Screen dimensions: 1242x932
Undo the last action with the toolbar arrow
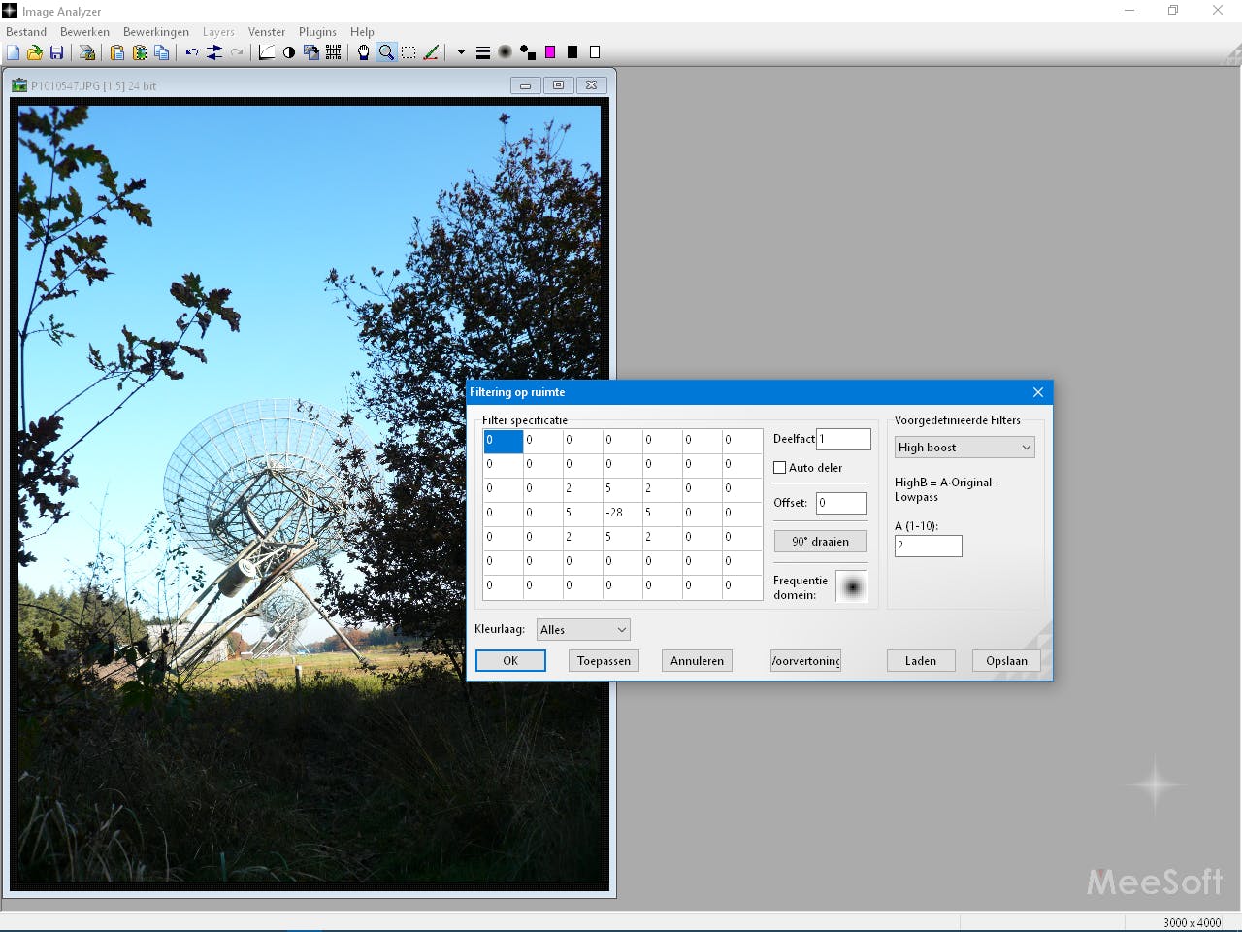192,52
